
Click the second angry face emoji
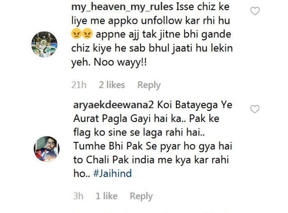click(87, 34)
